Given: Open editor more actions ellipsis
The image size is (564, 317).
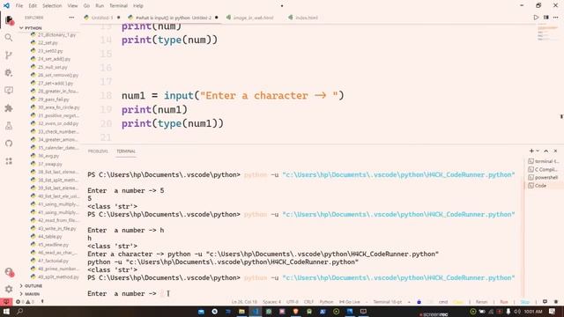Looking at the screenshot, I should (556, 18).
